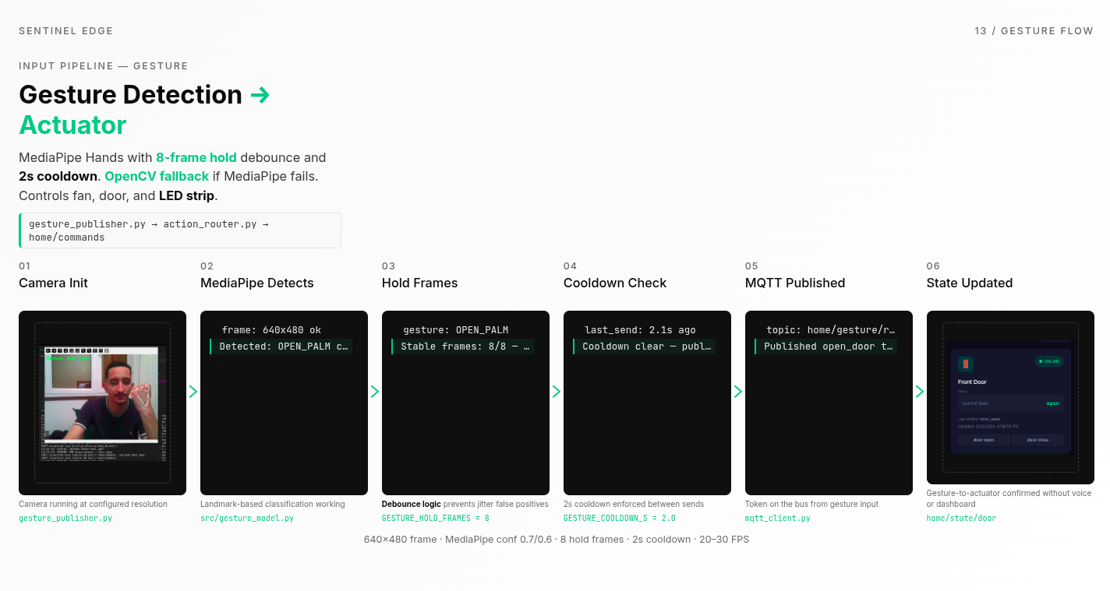Click the bold 'LED strip' text
This screenshot has width=1110, height=591.
pos(186,195)
